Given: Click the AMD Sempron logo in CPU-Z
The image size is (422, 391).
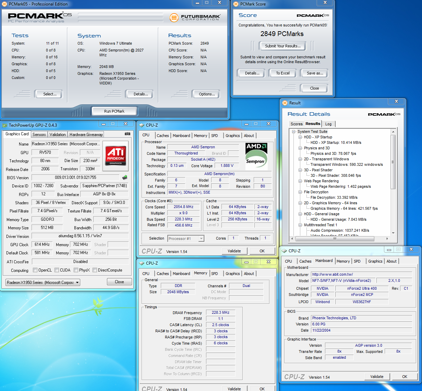Looking at the screenshot, I should [256, 156].
